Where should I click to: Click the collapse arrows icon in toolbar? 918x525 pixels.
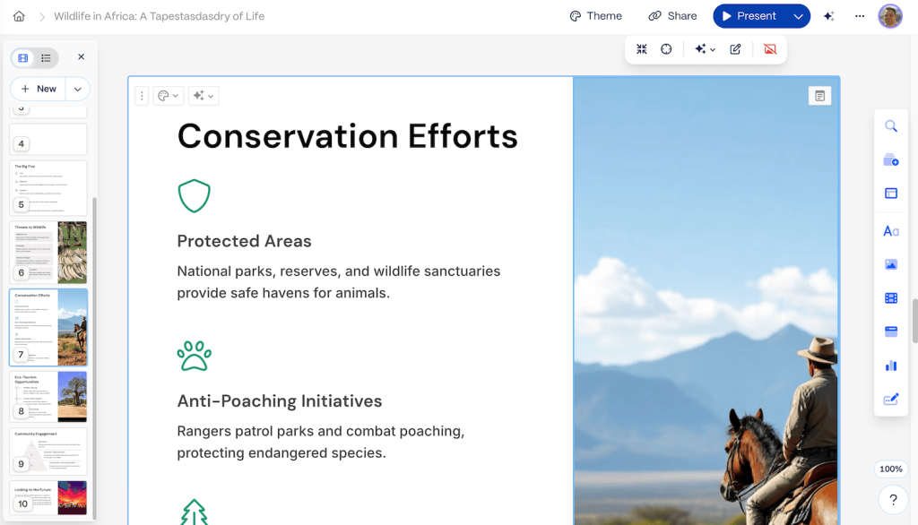642,49
